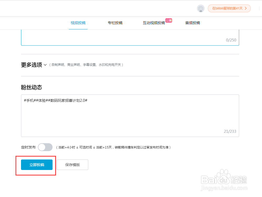Click into the 粉丝动态 text area
Image resolution: width=262 pixels, height=197 pixels.
coord(130,116)
